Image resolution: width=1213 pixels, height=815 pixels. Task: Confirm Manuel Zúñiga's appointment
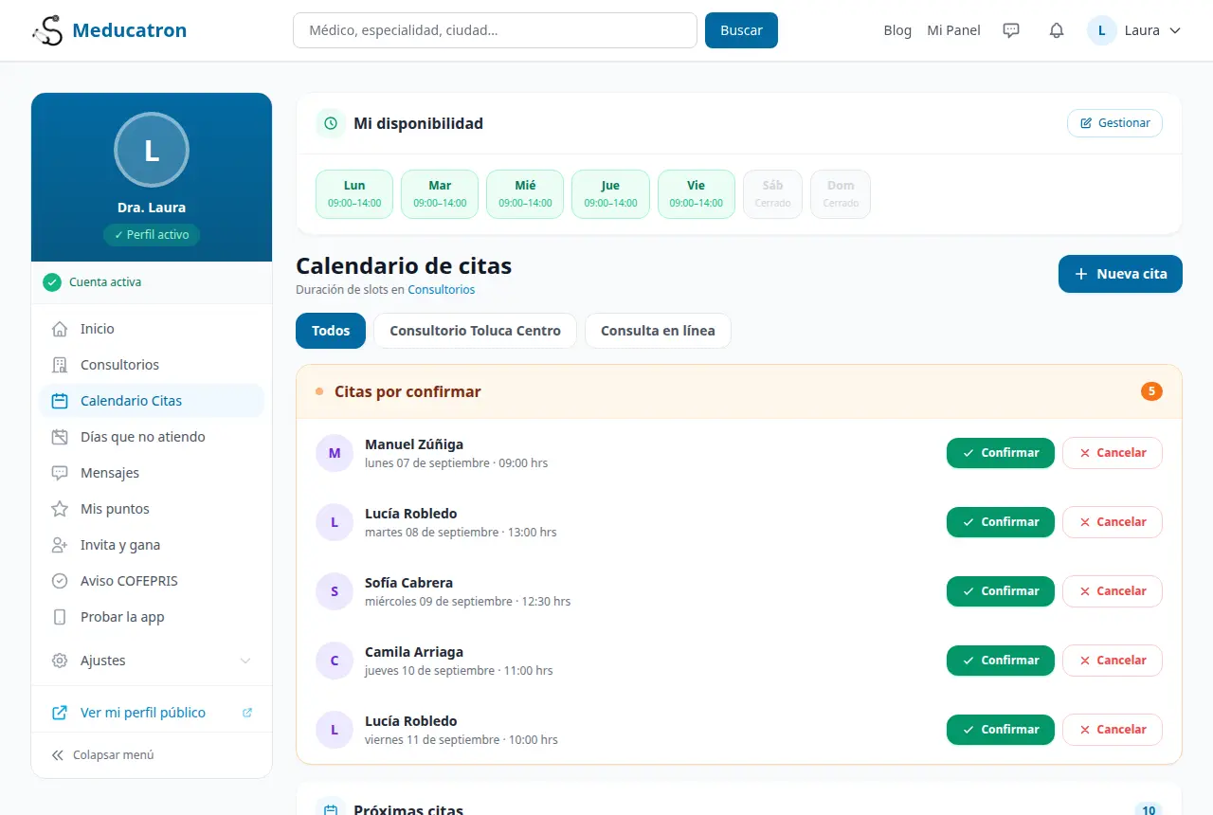[x=1000, y=453]
